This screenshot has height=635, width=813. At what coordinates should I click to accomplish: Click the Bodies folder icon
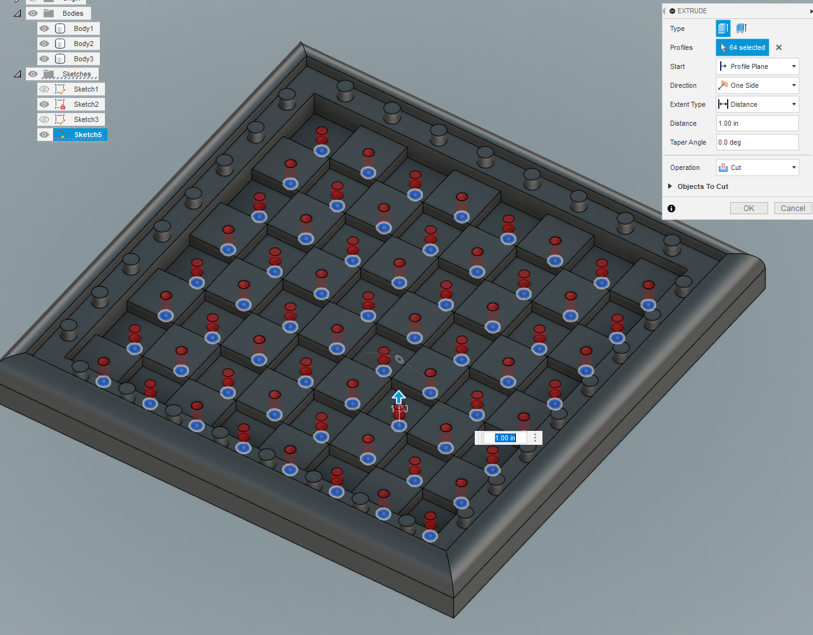pos(49,13)
